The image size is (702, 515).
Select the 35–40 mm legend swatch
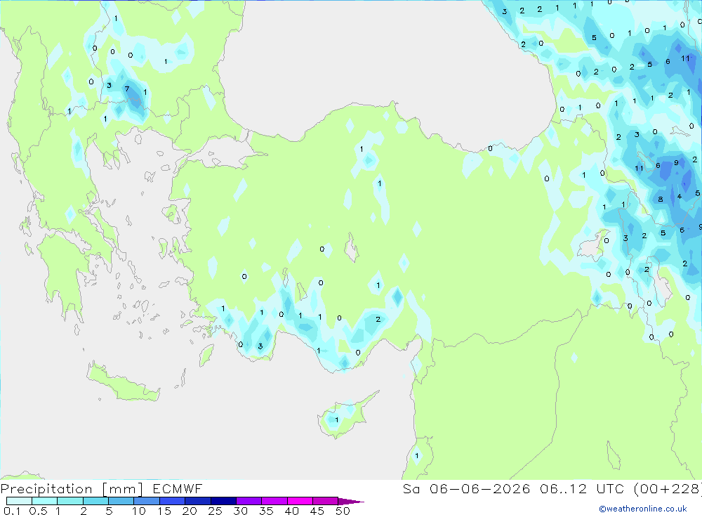(x=274, y=501)
